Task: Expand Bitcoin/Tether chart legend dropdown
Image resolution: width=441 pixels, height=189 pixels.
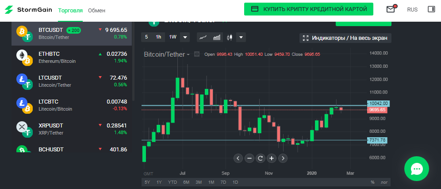Action: coord(188,54)
